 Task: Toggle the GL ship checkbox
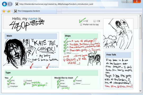65,47
